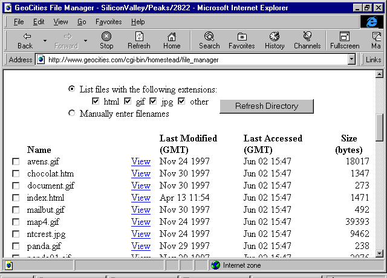Image resolution: width=387 pixels, height=278 pixels.
Task: Select Manually enter filenames radio
Action: (x=71, y=113)
